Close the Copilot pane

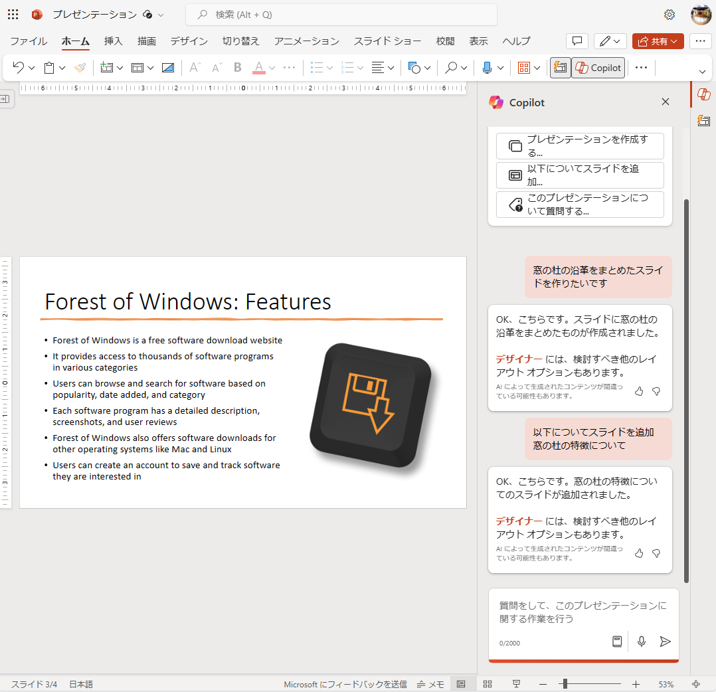coord(666,102)
